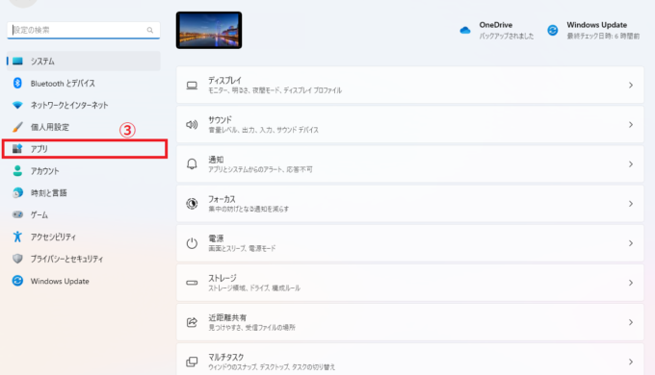Click the Windows Update sidebar icon
655x375 pixels.
(x=17, y=281)
